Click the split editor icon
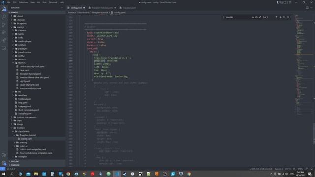 307,8
